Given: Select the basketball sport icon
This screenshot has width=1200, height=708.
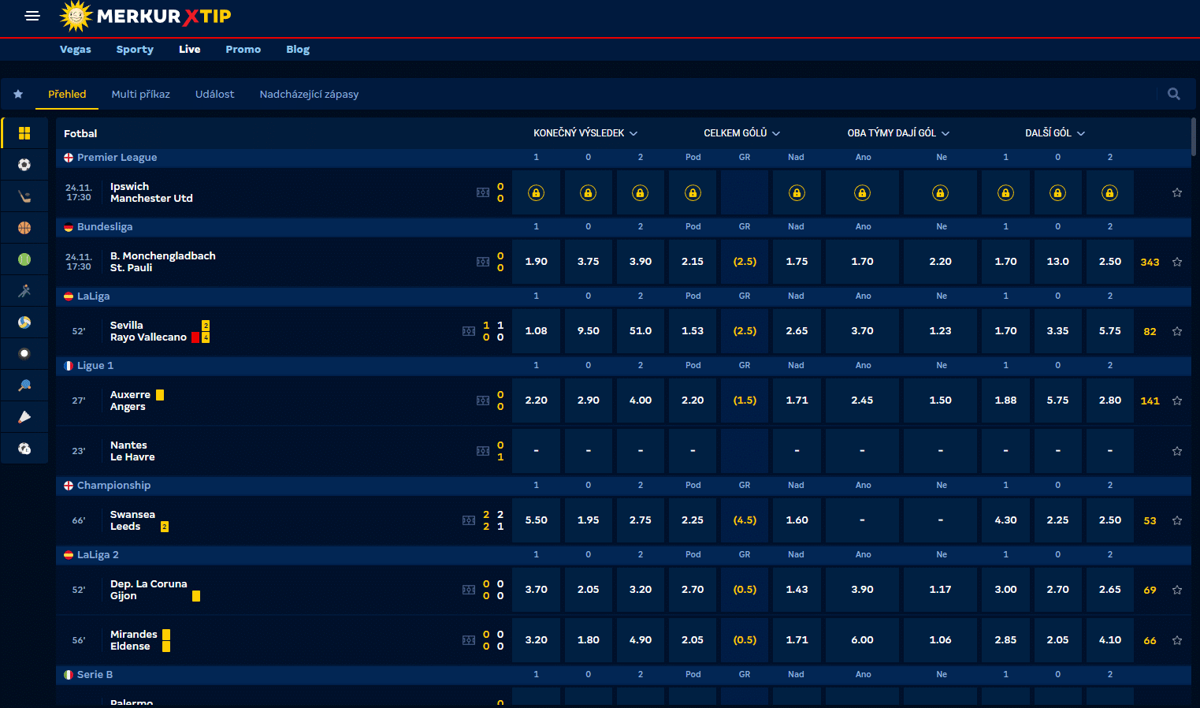Looking at the screenshot, I should coord(24,228).
